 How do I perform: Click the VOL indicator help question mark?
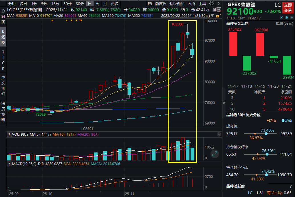(9, 134)
